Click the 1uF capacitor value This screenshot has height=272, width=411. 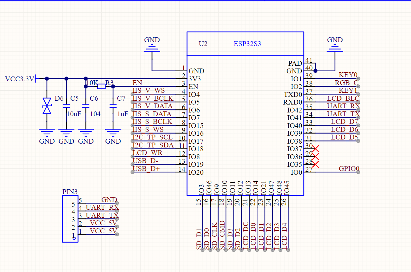[x=122, y=114]
